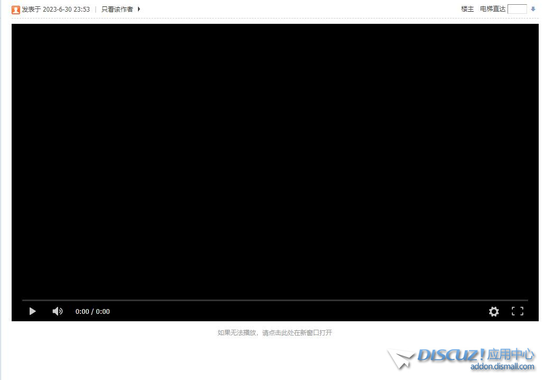Click the video progress area showing 0:00
544x380 pixels.
pyautogui.click(x=92, y=311)
